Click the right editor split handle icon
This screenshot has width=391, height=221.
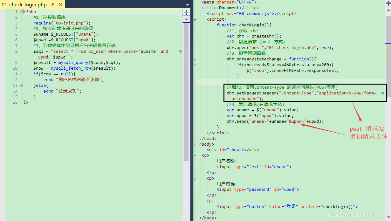click(x=388, y=3)
